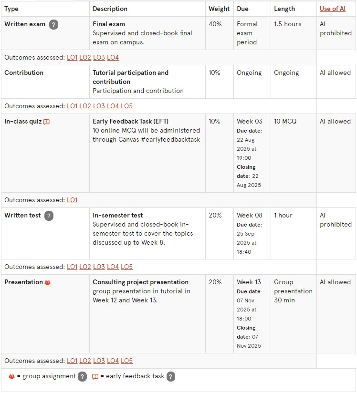Viewport: 357px width, 393px height.
Task: Click the group assignment people icon in legend
Action: click(x=11, y=376)
